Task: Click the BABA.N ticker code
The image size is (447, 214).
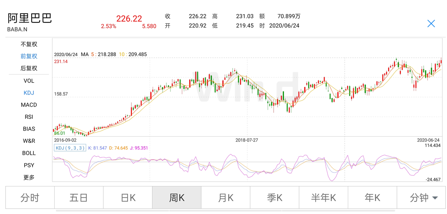Action: pos(18,29)
